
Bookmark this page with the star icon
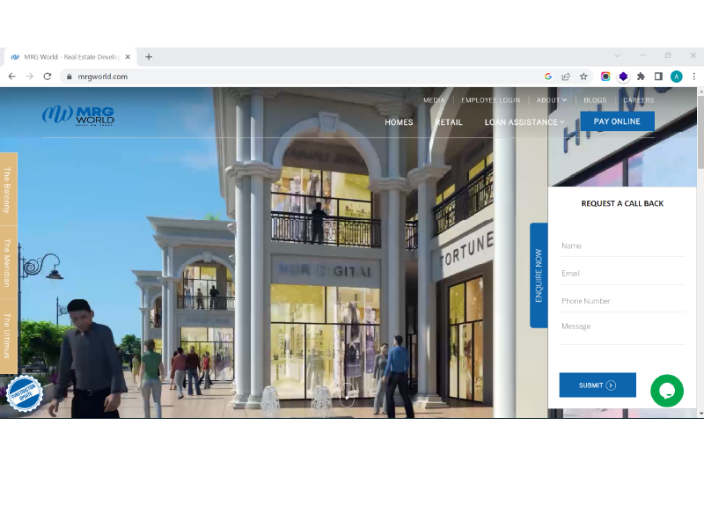[x=583, y=77]
